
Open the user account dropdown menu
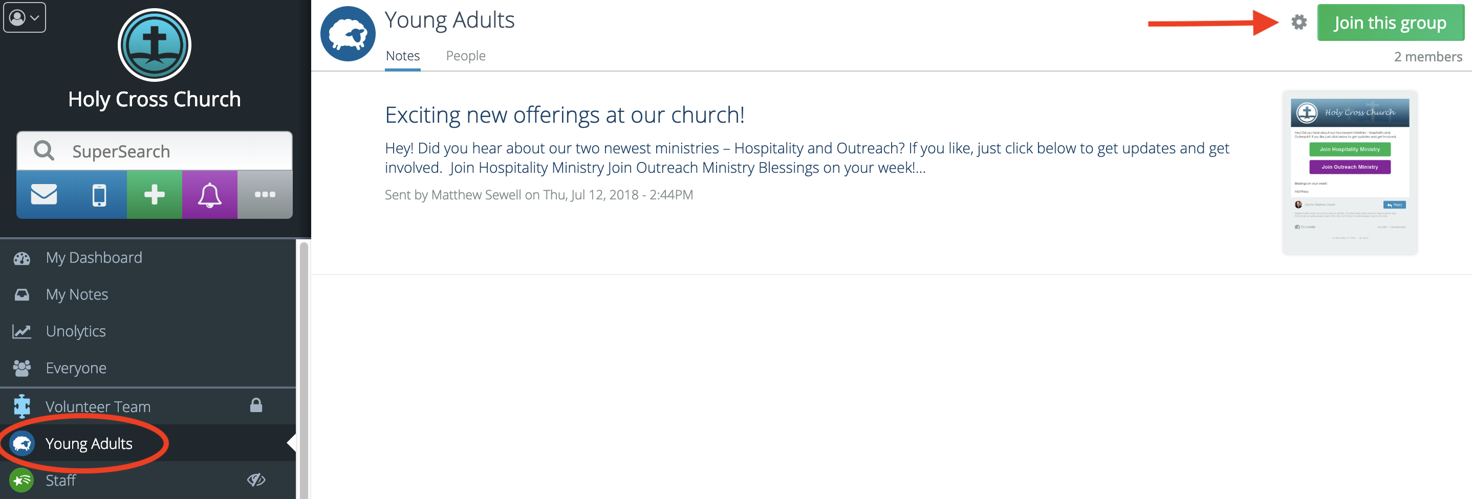pos(25,18)
